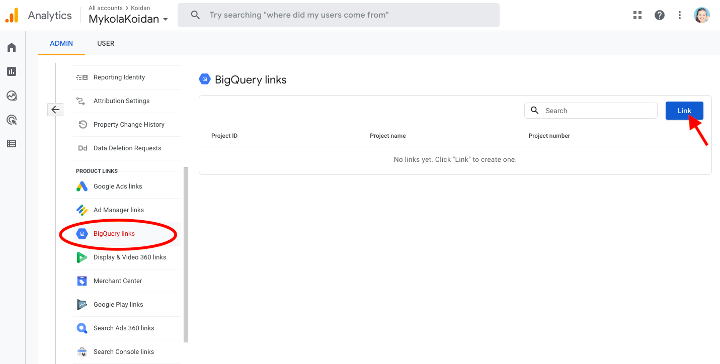Click the Project name column header
The height and width of the screenshot is (364, 720).
click(388, 136)
